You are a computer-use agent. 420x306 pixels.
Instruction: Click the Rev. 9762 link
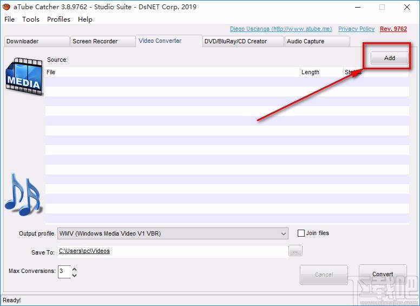pyautogui.click(x=393, y=29)
